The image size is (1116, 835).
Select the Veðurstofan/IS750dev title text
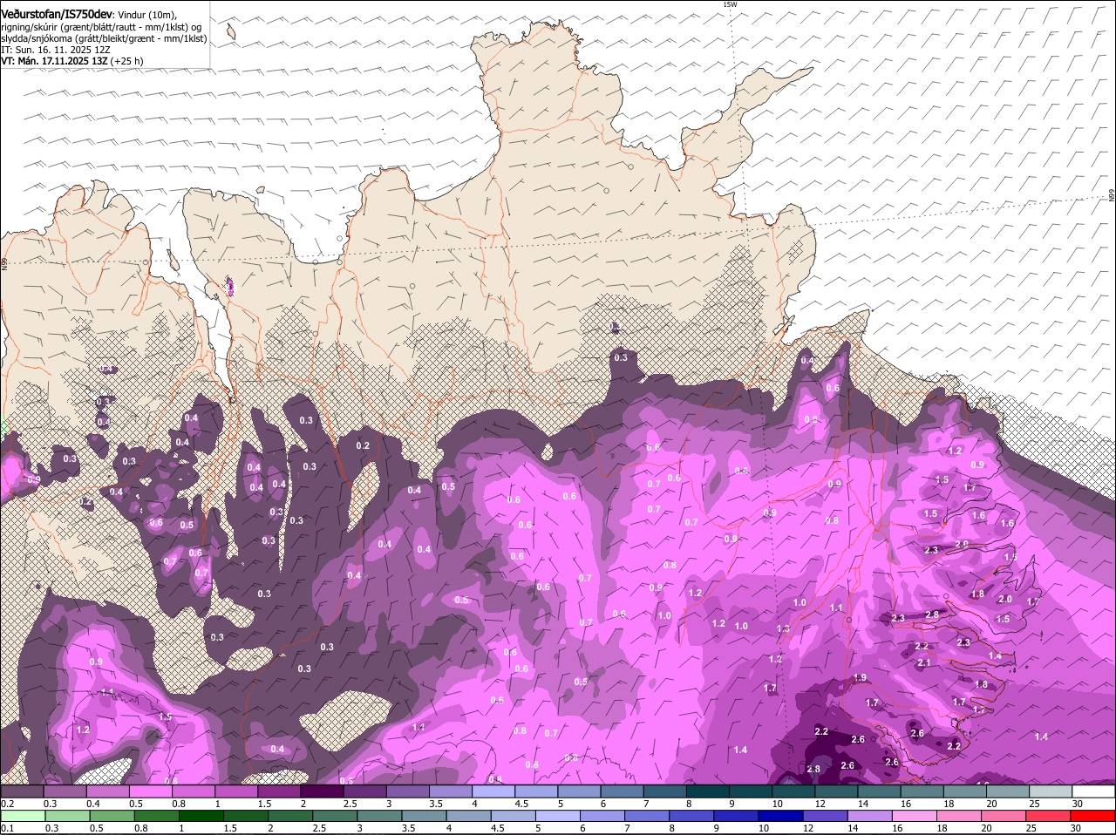coord(57,15)
